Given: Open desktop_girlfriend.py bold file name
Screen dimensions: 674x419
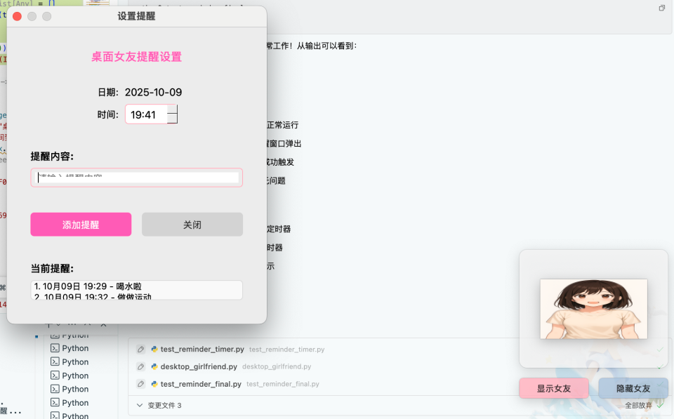Looking at the screenshot, I should pyautogui.click(x=199, y=366).
